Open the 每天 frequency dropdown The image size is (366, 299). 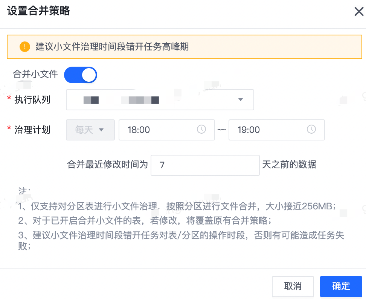[x=90, y=130]
